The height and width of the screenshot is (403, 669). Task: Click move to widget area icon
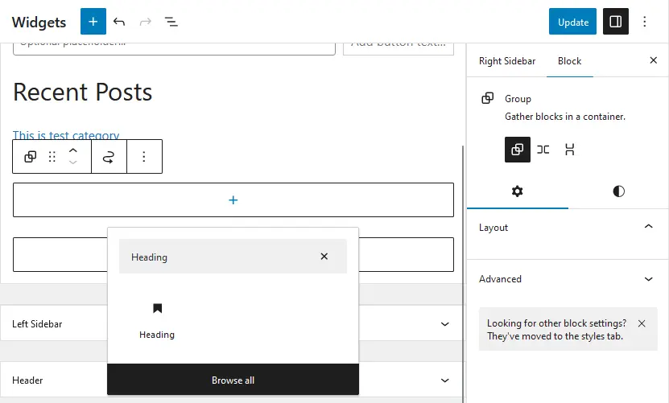click(x=109, y=157)
